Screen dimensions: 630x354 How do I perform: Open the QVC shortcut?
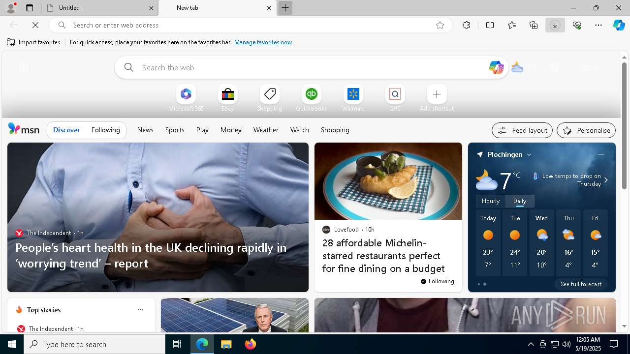pyautogui.click(x=395, y=98)
